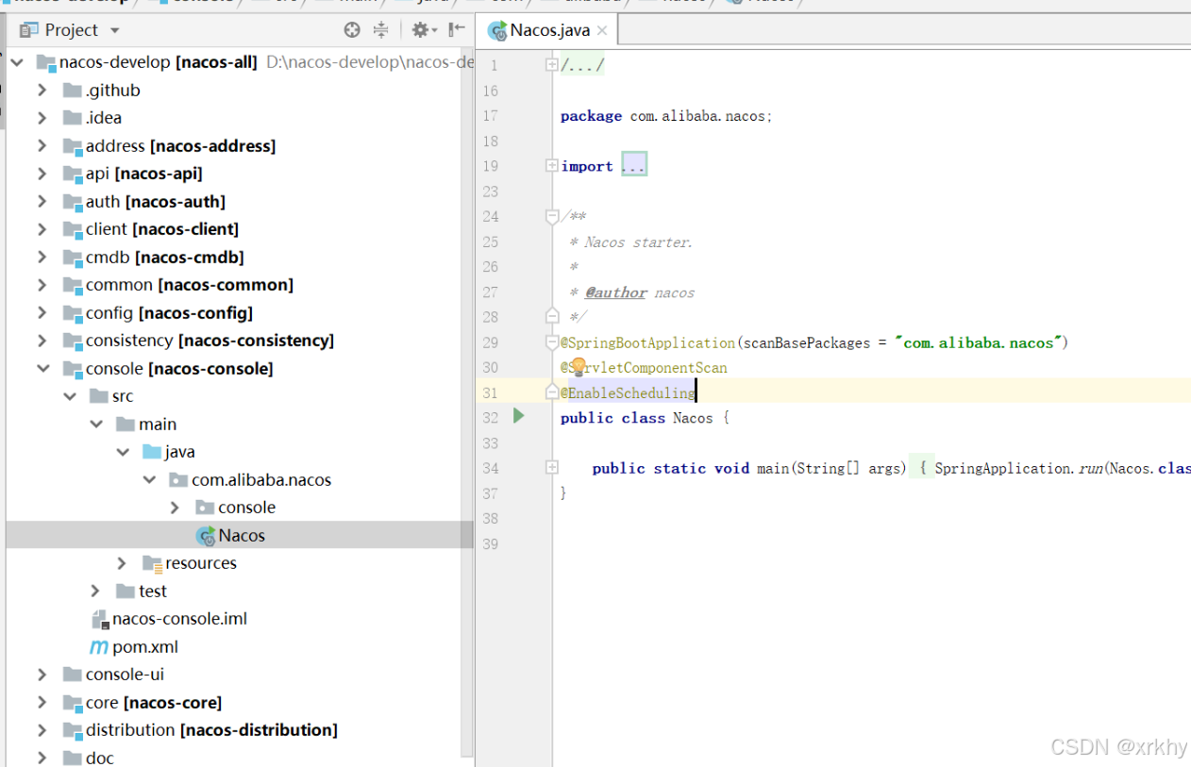The height and width of the screenshot is (767, 1191).
Task: Run Nacos with the green gutter arrow
Action: (518, 416)
